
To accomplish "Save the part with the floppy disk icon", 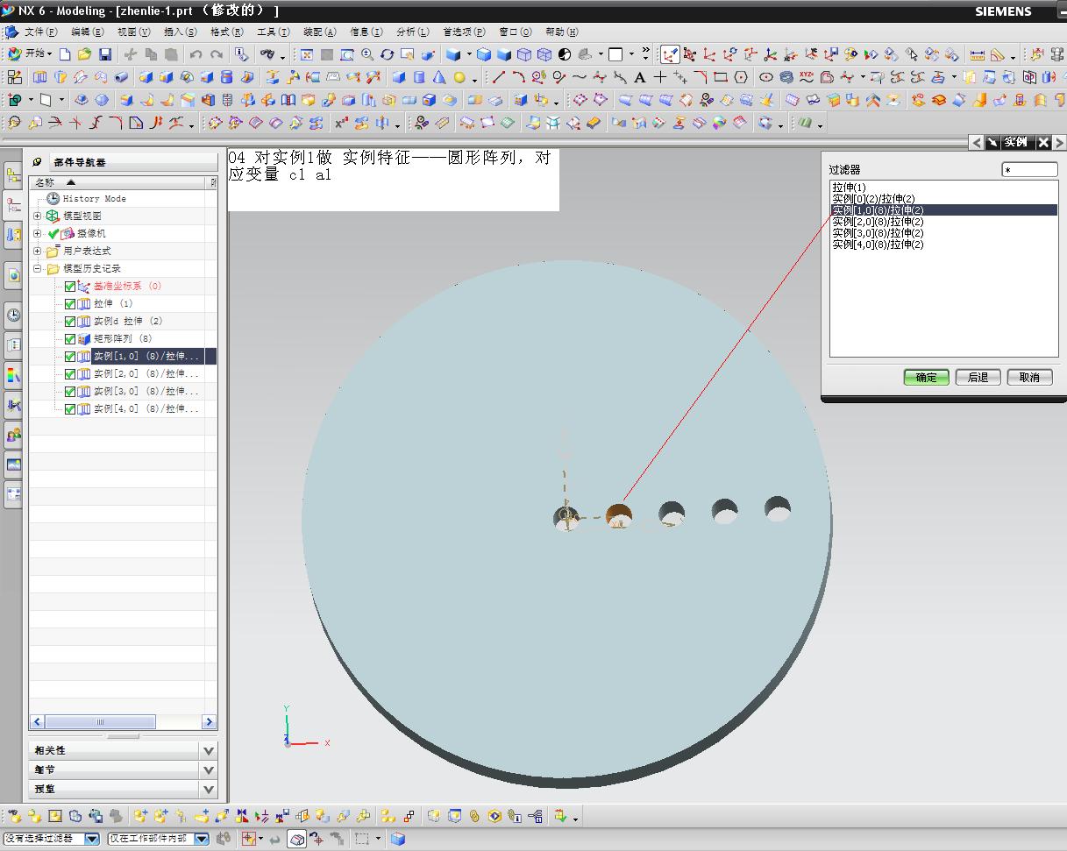I will point(104,54).
